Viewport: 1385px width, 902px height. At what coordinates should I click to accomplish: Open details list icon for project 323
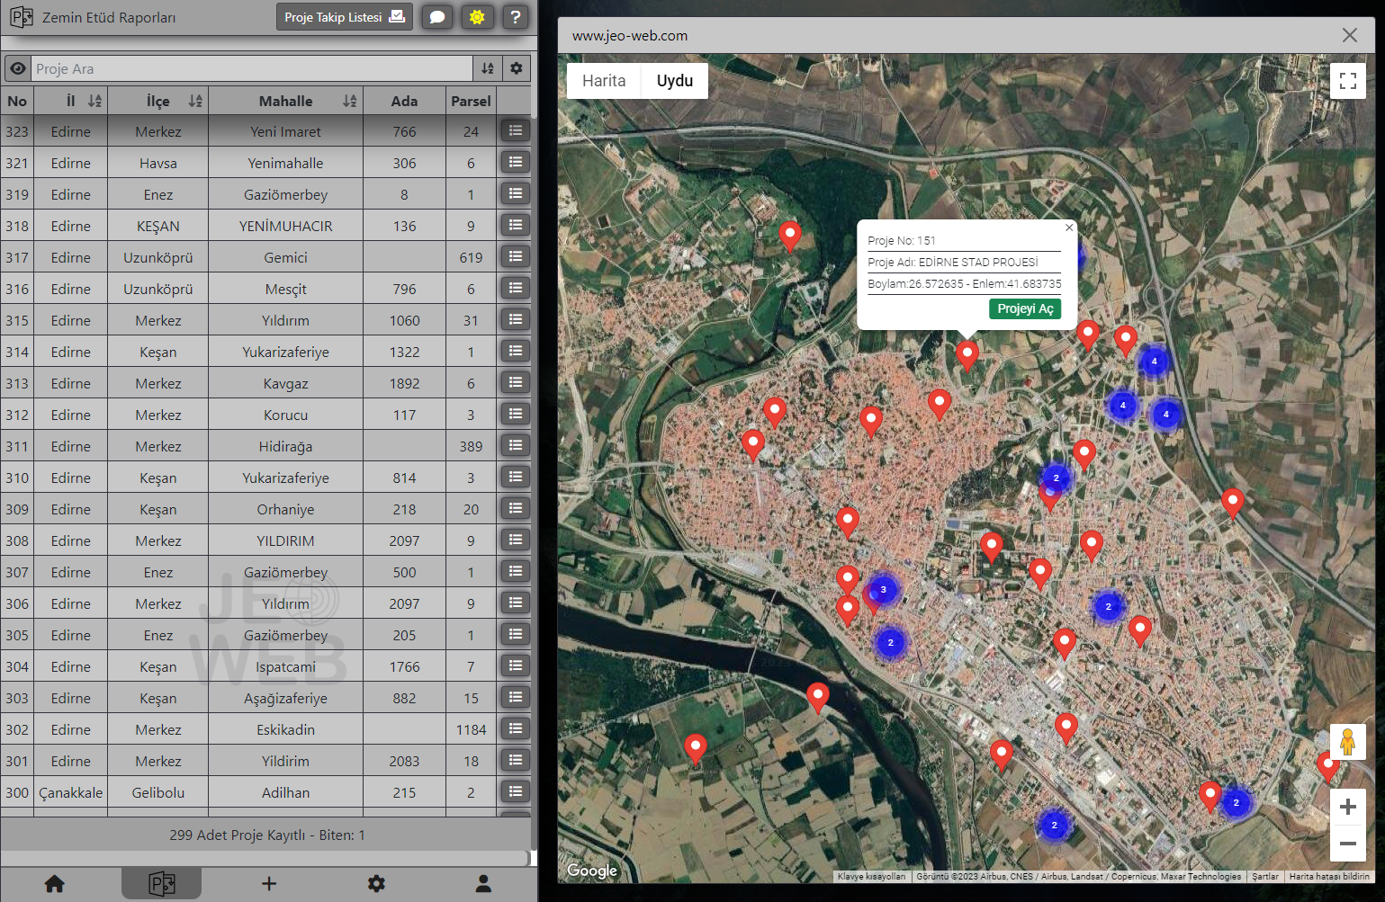pos(515,130)
